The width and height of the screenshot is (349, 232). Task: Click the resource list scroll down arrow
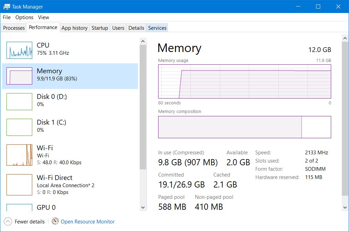(143, 208)
